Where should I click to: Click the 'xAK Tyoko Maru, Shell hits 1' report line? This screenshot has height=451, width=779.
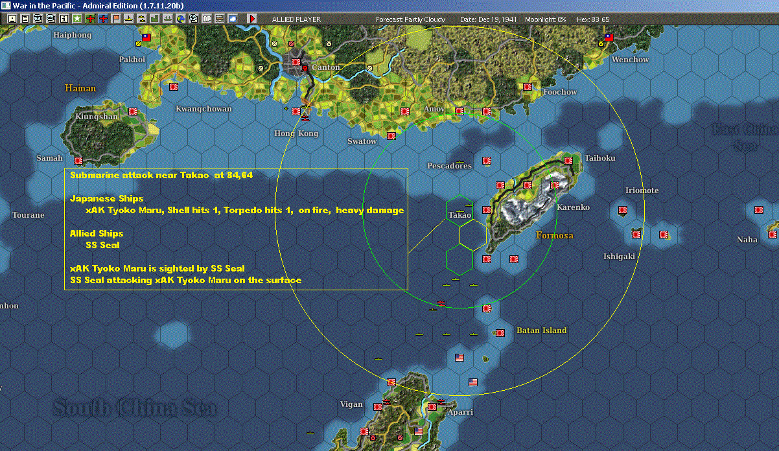(x=244, y=211)
